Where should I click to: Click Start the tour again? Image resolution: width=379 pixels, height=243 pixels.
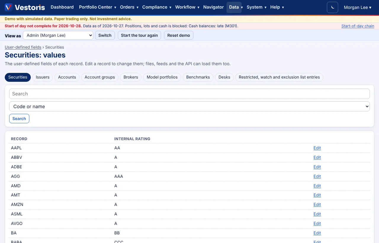(x=139, y=35)
